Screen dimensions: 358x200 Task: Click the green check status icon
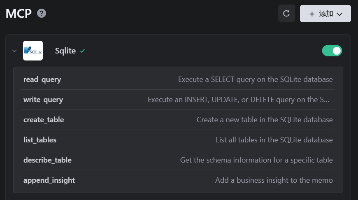(x=82, y=51)
